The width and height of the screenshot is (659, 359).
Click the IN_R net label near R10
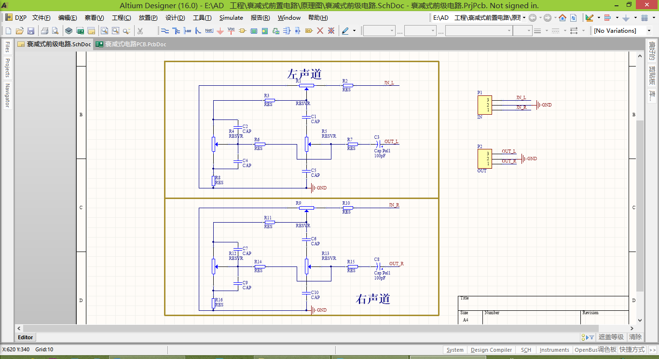tap(394, 205)
